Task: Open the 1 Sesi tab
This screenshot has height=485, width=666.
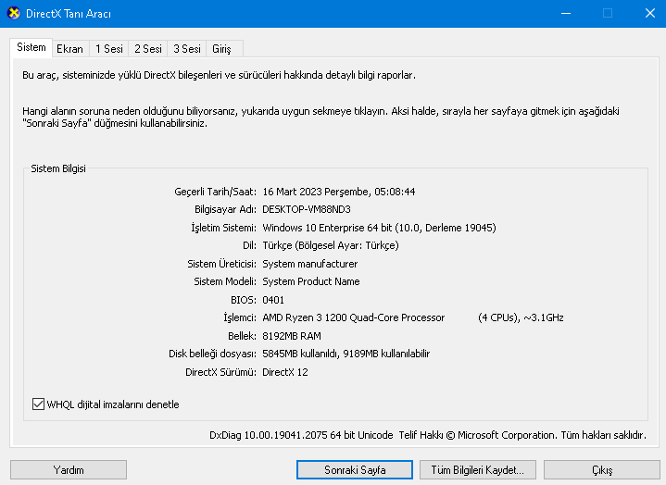Action: (x=108, y=48)
